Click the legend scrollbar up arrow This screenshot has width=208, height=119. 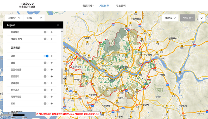(62, 32)
